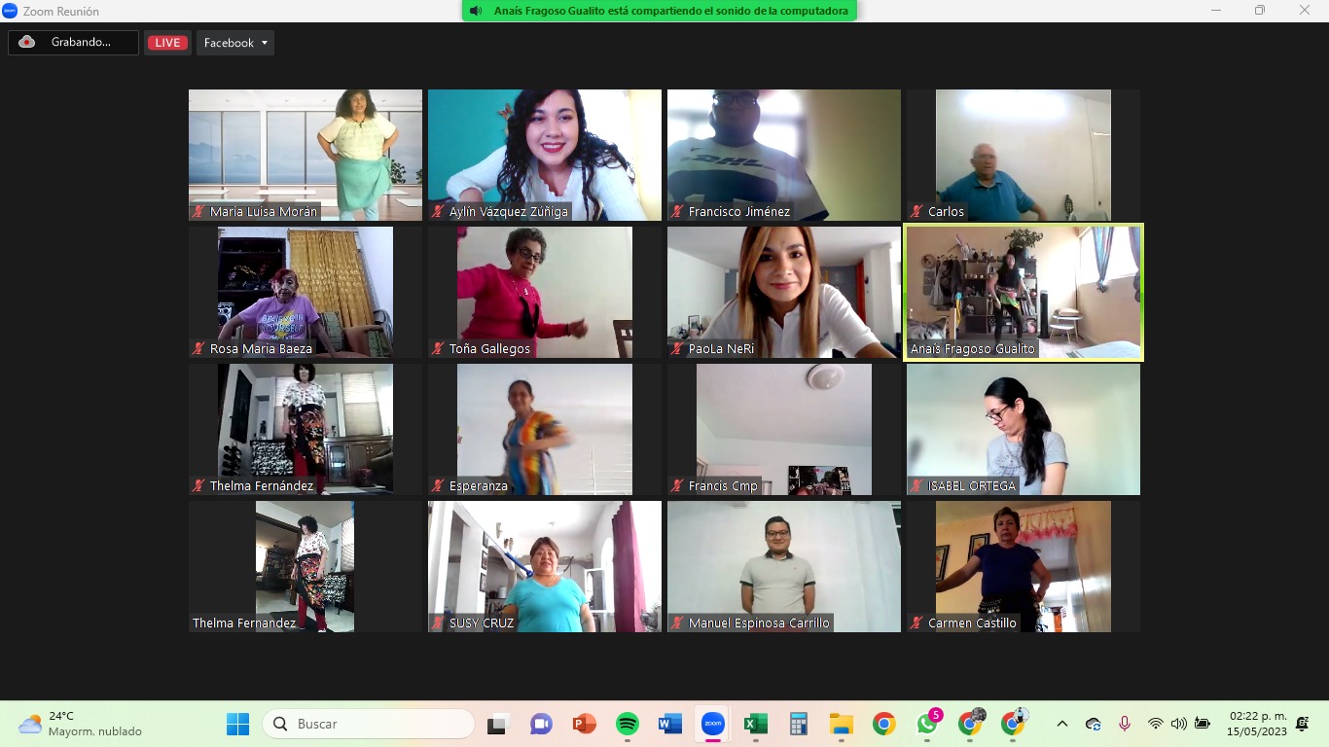Select Anaís Fragoso Gualito's highlighted video

click(x=1023, y=292)
